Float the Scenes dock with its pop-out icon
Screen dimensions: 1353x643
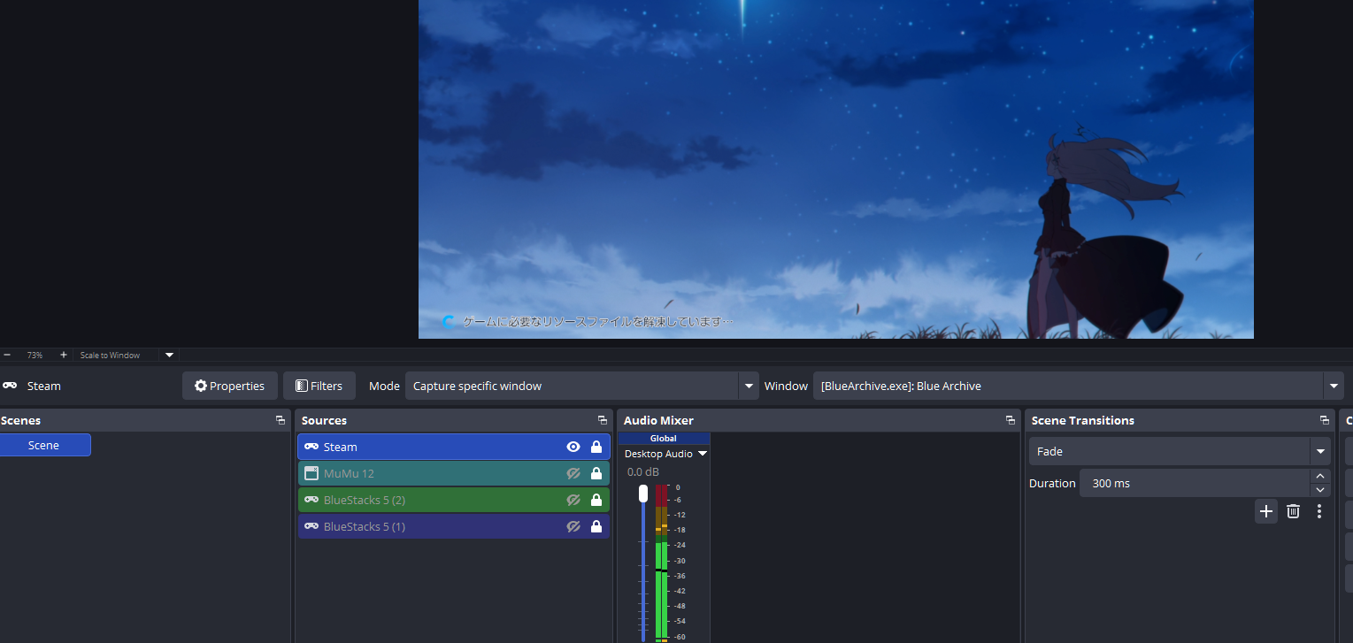(x=281, y=420)
